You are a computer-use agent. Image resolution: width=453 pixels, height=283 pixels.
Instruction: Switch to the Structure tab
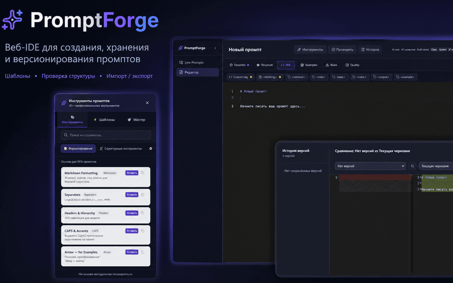[265, 65]
